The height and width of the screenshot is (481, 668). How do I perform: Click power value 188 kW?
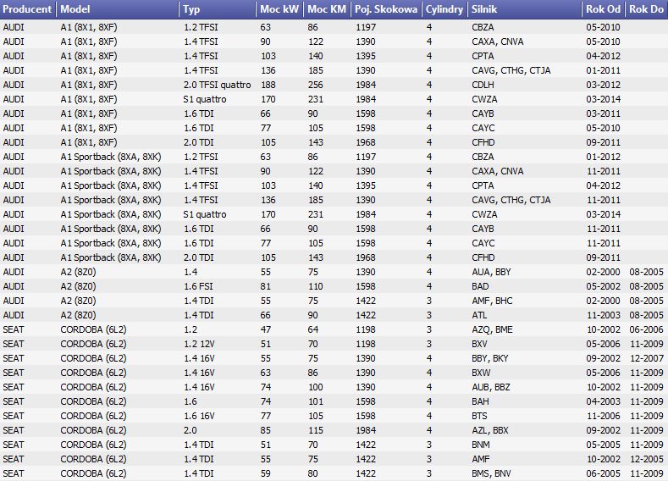pos(268,85)
